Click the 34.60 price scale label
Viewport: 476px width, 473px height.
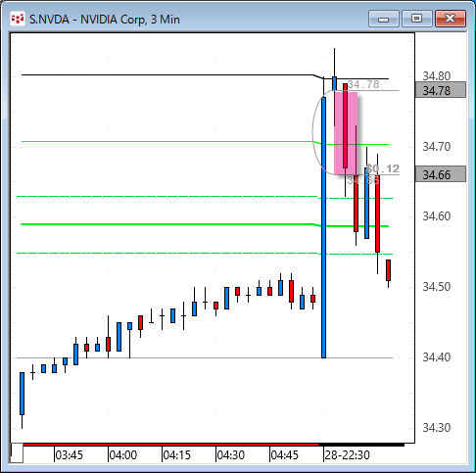pos(437,216)
